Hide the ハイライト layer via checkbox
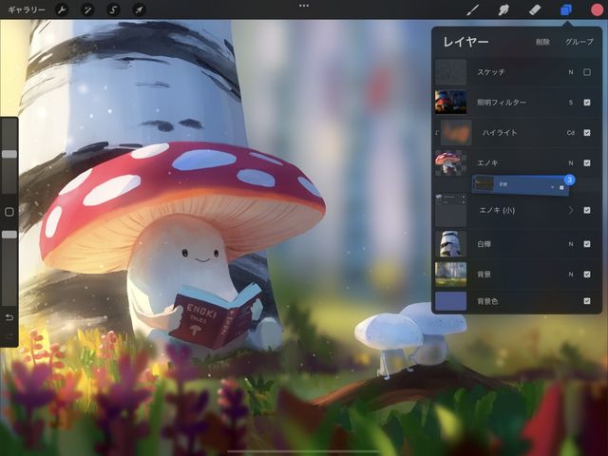Image resolution: width=608 pixels, height=456 pixels. [x=587, y=133]
